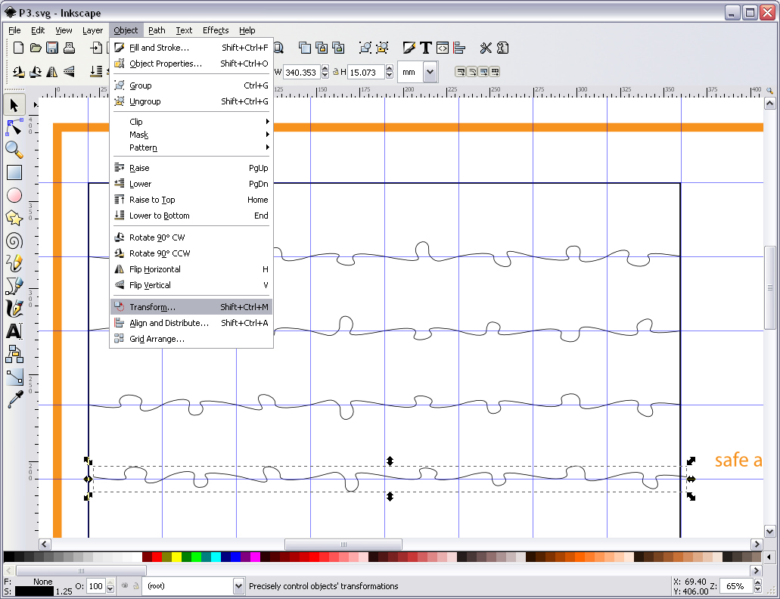
Task: Expand the Clip submenu
Action: point(191,122)
